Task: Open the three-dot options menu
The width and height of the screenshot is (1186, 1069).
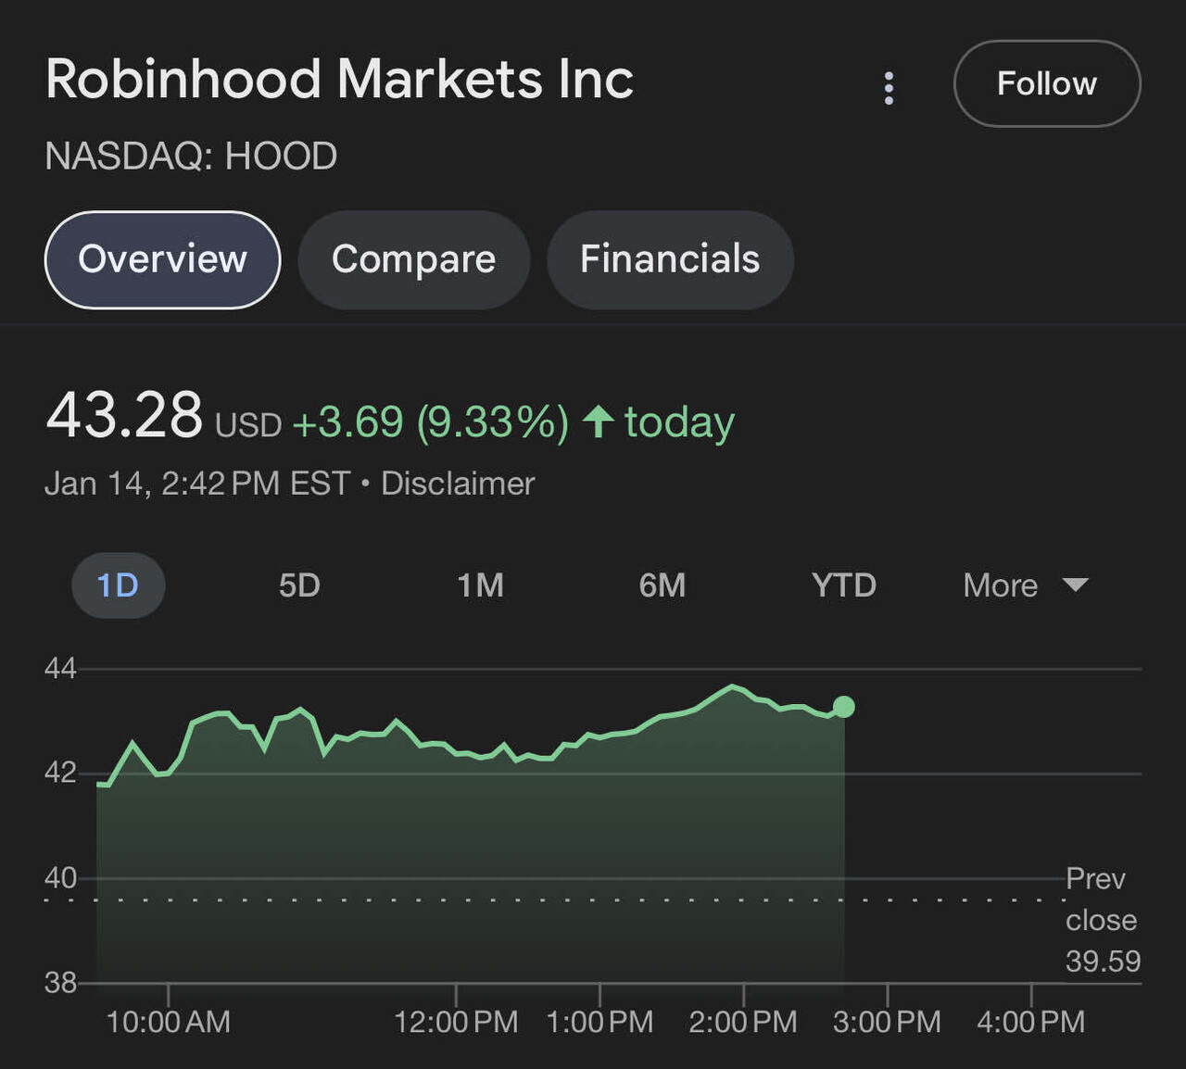Action: (889, 86)
